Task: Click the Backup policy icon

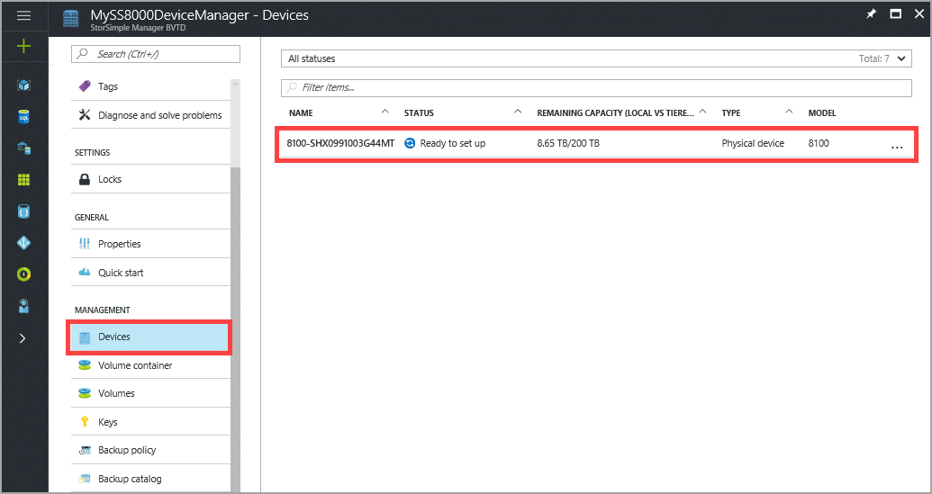Action: click(85, 450)
